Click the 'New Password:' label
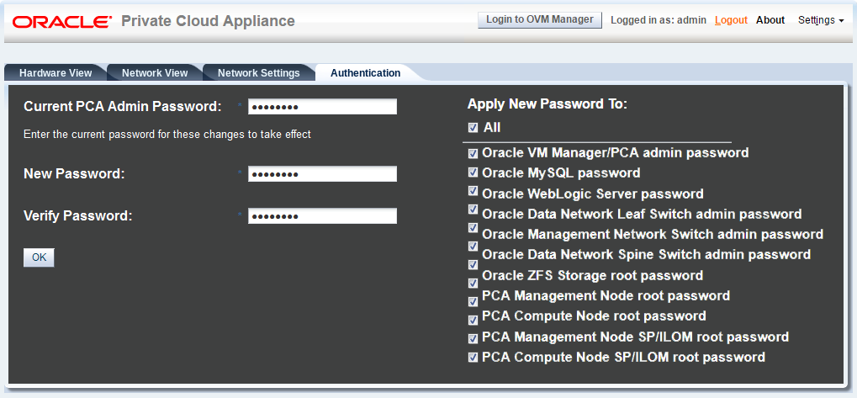Screen dimensions: 857x398 [74, 174]
